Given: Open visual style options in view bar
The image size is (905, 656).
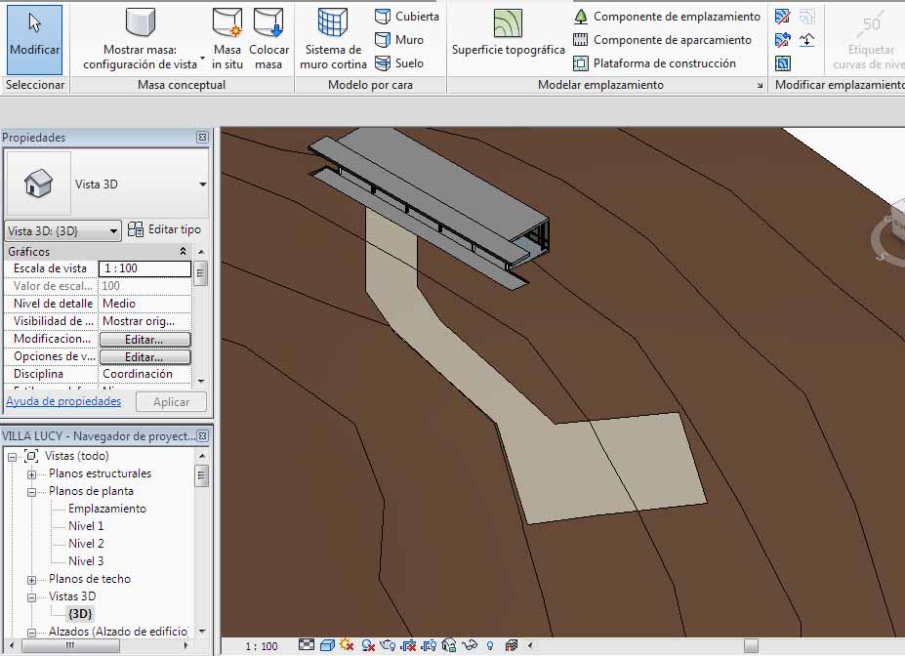Looking at the screenshot, I should [328, 645].
